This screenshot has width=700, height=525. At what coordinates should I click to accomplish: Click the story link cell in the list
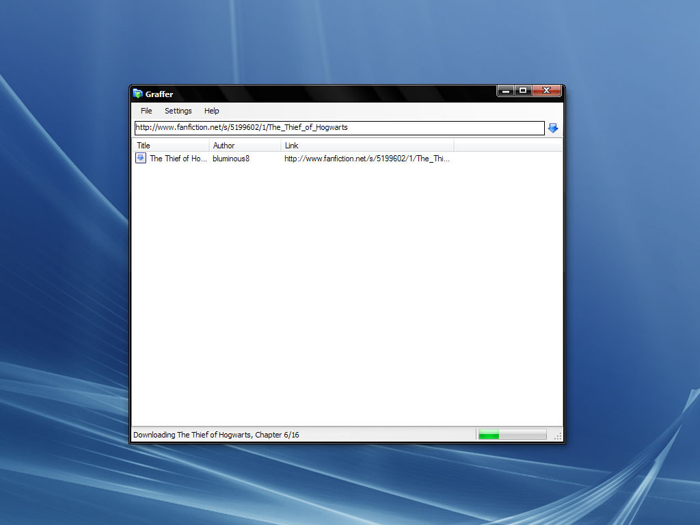point(367,159)
